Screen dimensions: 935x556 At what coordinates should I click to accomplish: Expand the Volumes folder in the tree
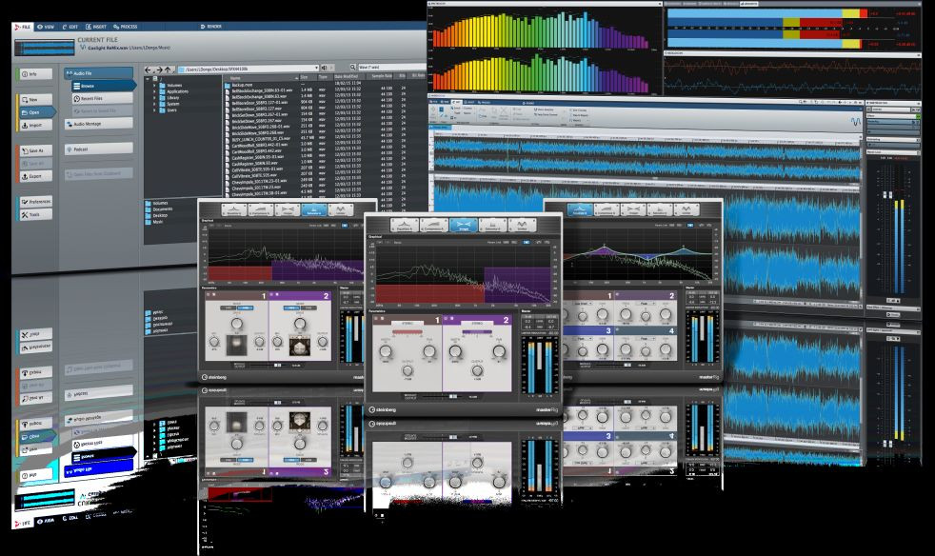(153, 85)
